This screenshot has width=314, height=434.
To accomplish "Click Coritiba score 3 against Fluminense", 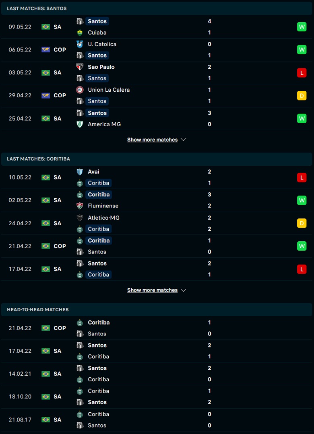I will (209, 195).
